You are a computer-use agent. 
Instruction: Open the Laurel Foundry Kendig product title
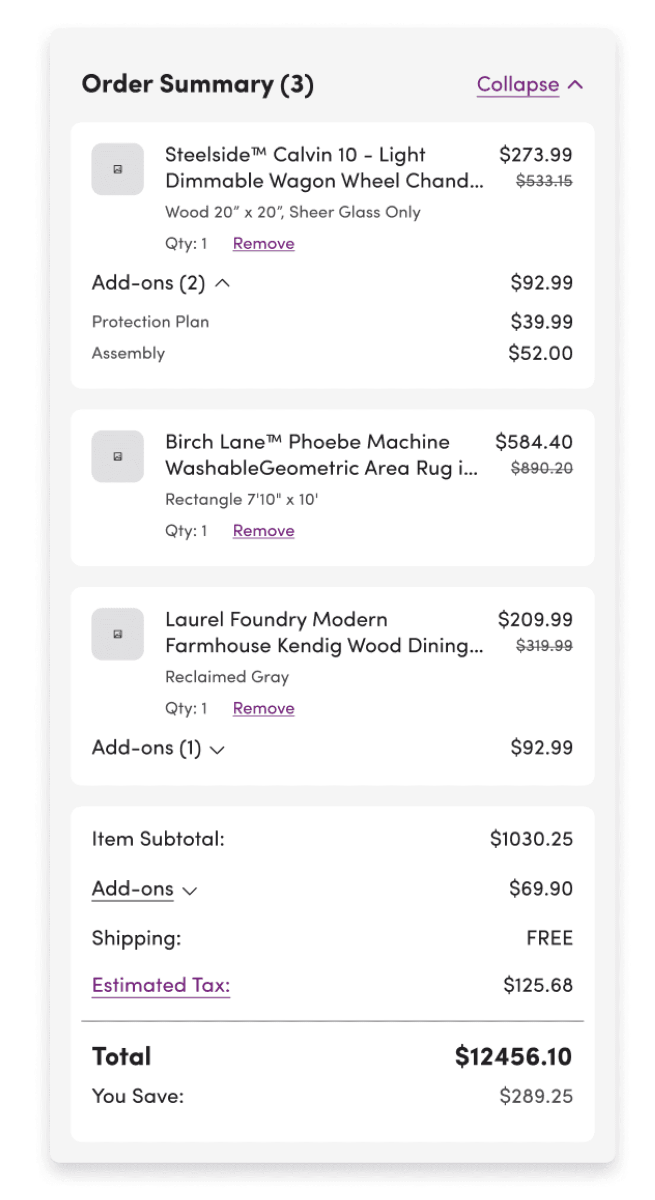coord(324,632)
